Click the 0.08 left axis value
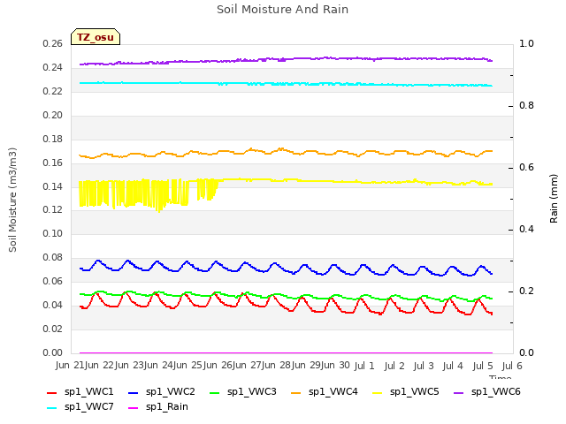This screenshot has height=424, width=566. (53, 257)
